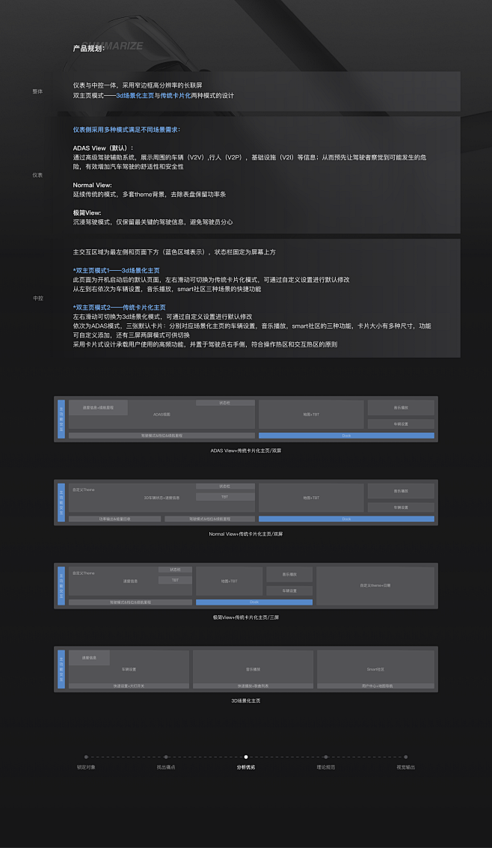Click TBT block in 极简View wireframe
The height and width of the screenshot is (848, 492).
[175, 580]
